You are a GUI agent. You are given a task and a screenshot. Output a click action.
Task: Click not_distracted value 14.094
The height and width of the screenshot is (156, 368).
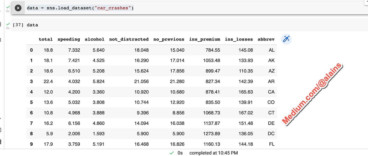coord(142,123)
